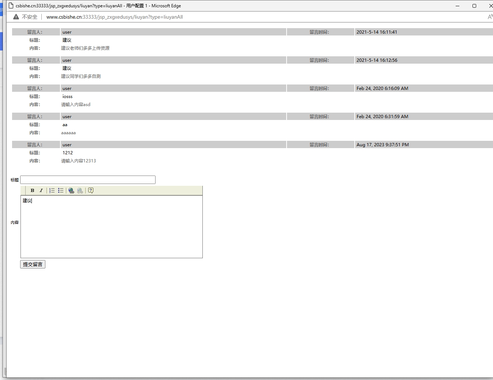Click 建议 title of the 16:12:56 message

click(67, 68)
